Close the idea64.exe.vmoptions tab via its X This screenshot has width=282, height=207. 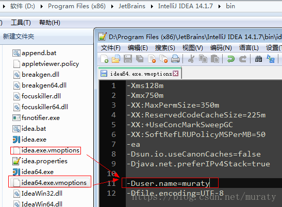(175, 73)
